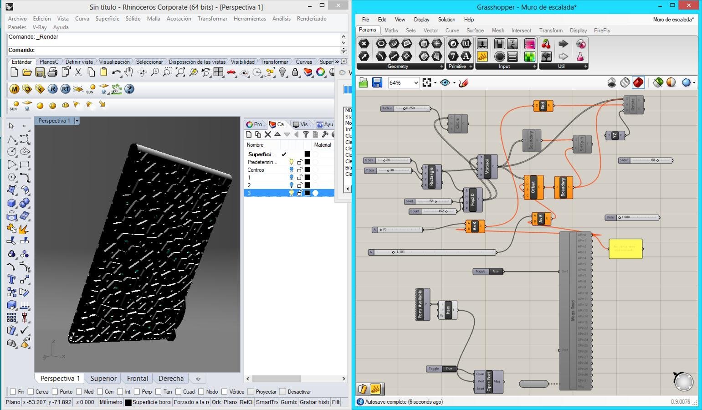
Task: Toggle visibility bulb of Centros layer
Action: [x=292, y=170]
